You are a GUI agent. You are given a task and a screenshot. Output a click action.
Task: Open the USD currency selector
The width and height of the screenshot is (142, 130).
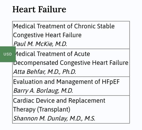coord(8,54)
